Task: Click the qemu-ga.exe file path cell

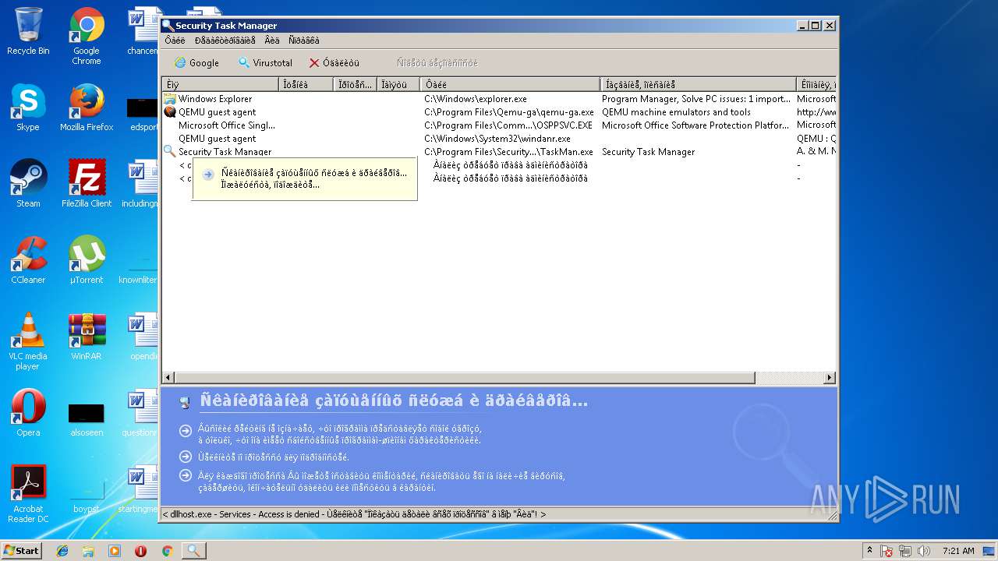Action: (x=509, y=112)
